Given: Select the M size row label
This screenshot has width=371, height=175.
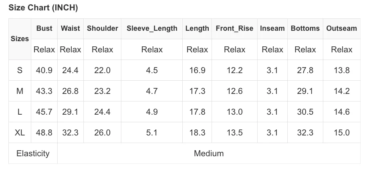Looking at the screenshot, I should pyautogui.click(x=20, y=91).
